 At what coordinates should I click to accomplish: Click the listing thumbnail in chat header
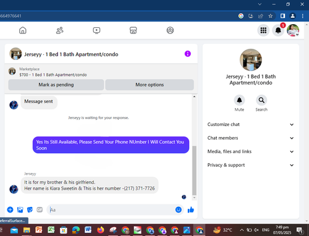click(15, 54)
